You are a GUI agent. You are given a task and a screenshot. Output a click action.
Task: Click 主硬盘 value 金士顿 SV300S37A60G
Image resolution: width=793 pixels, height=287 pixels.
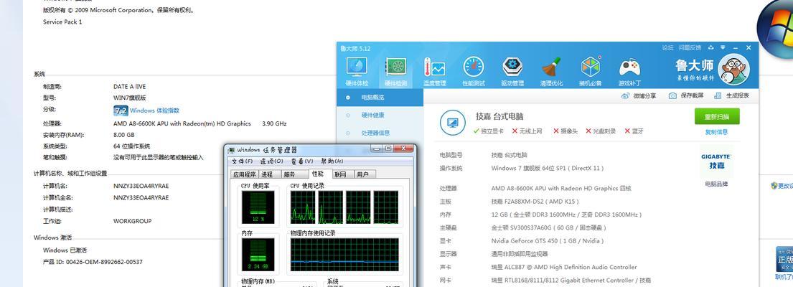coord(549,227)
